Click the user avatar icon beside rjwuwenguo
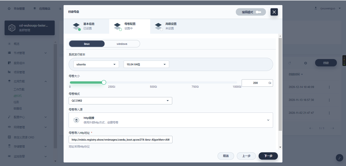 (316, 8)
